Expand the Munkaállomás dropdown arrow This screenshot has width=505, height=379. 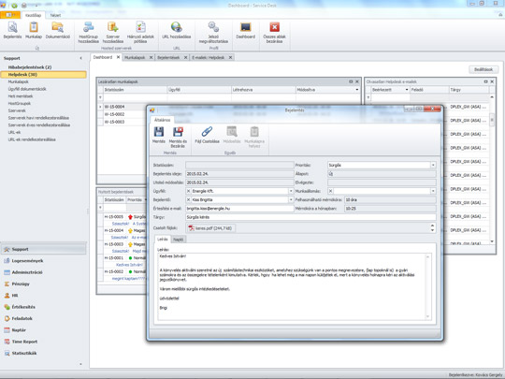433,191
